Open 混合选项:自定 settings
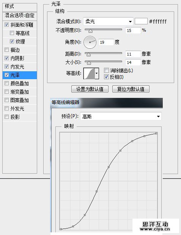 point(20,16)
